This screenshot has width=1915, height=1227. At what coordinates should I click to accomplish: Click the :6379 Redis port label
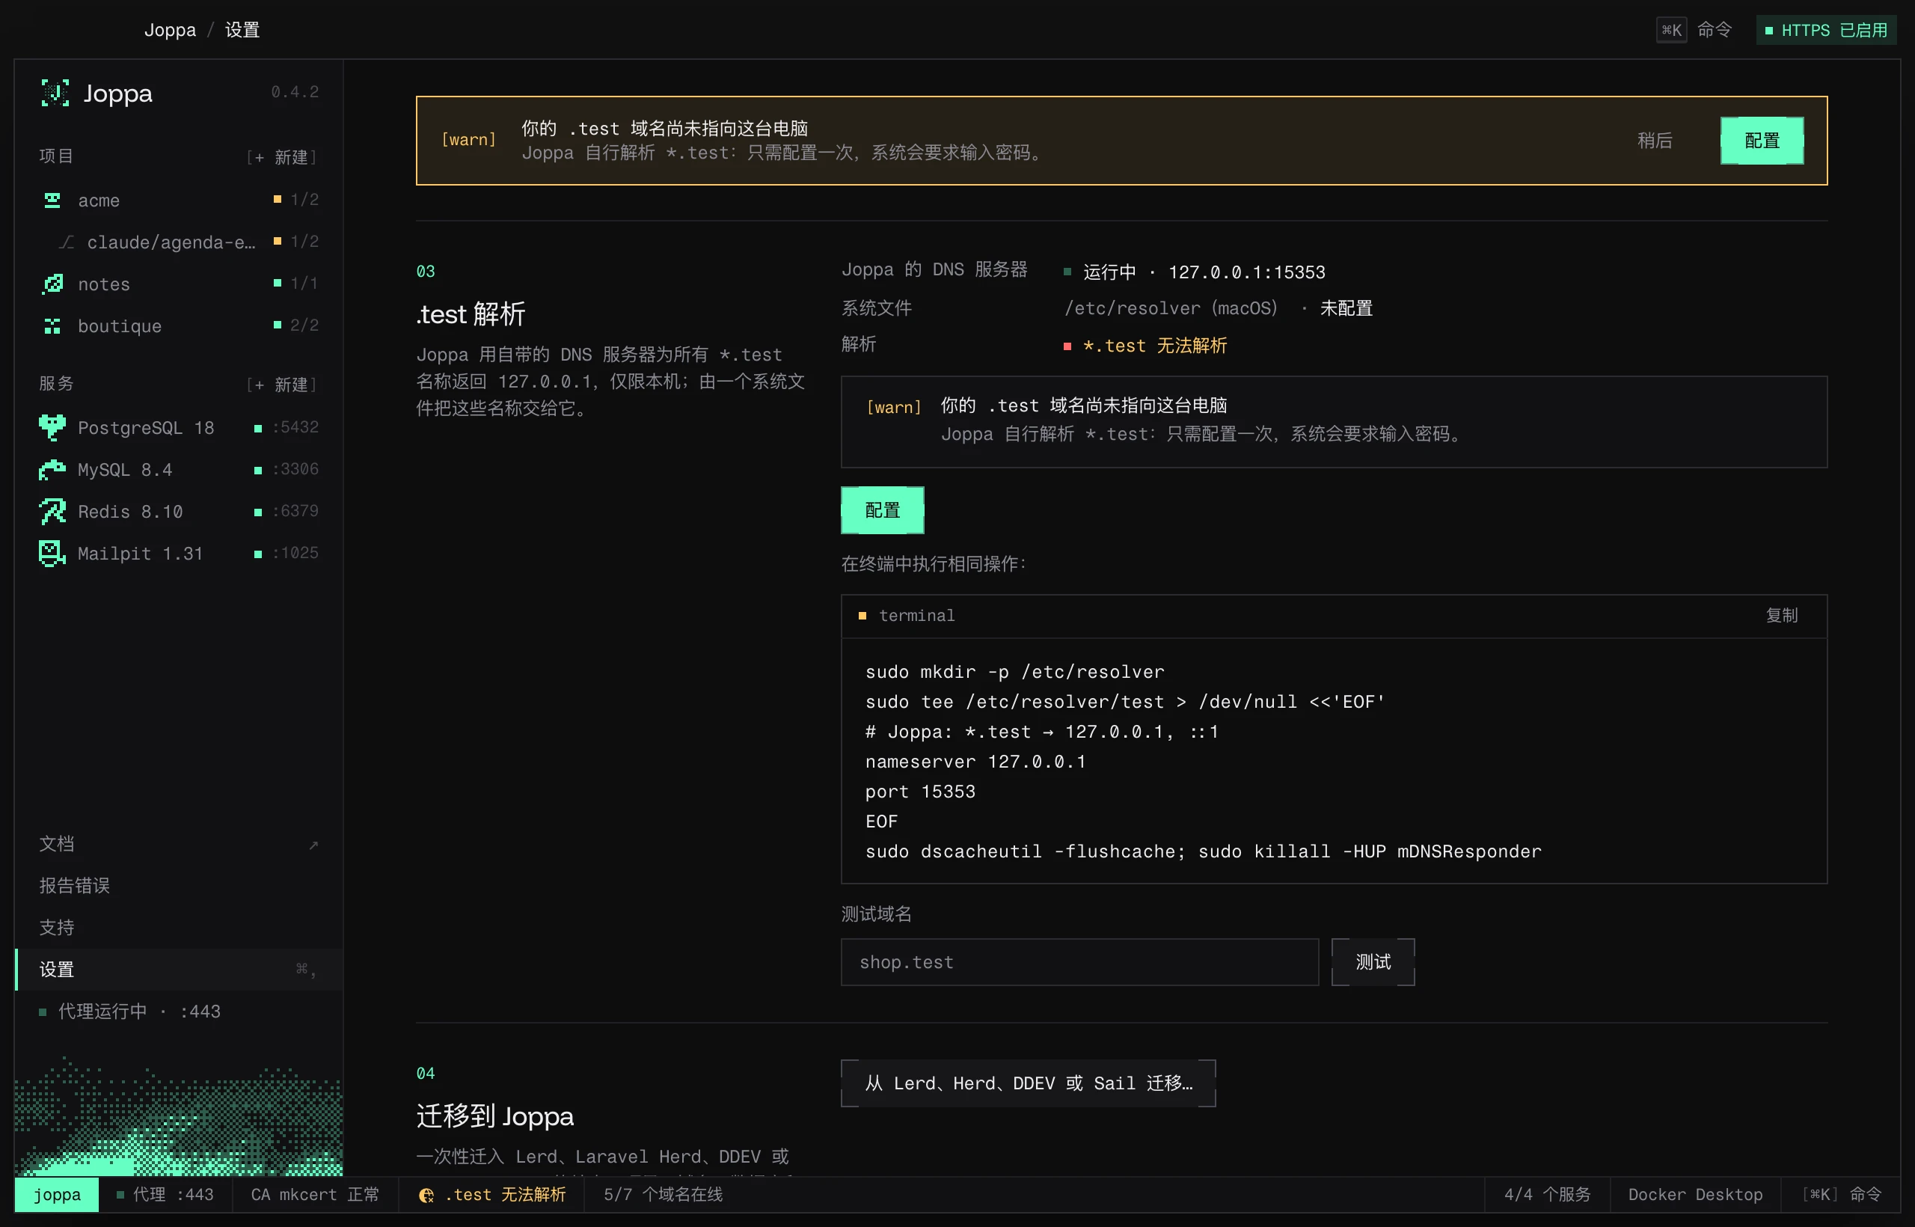click(x=295, y=511)
